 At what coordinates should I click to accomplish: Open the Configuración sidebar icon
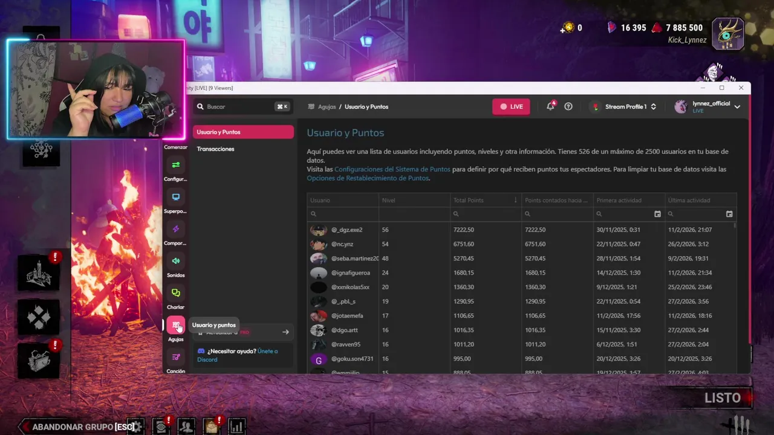(x=176, y=165)
